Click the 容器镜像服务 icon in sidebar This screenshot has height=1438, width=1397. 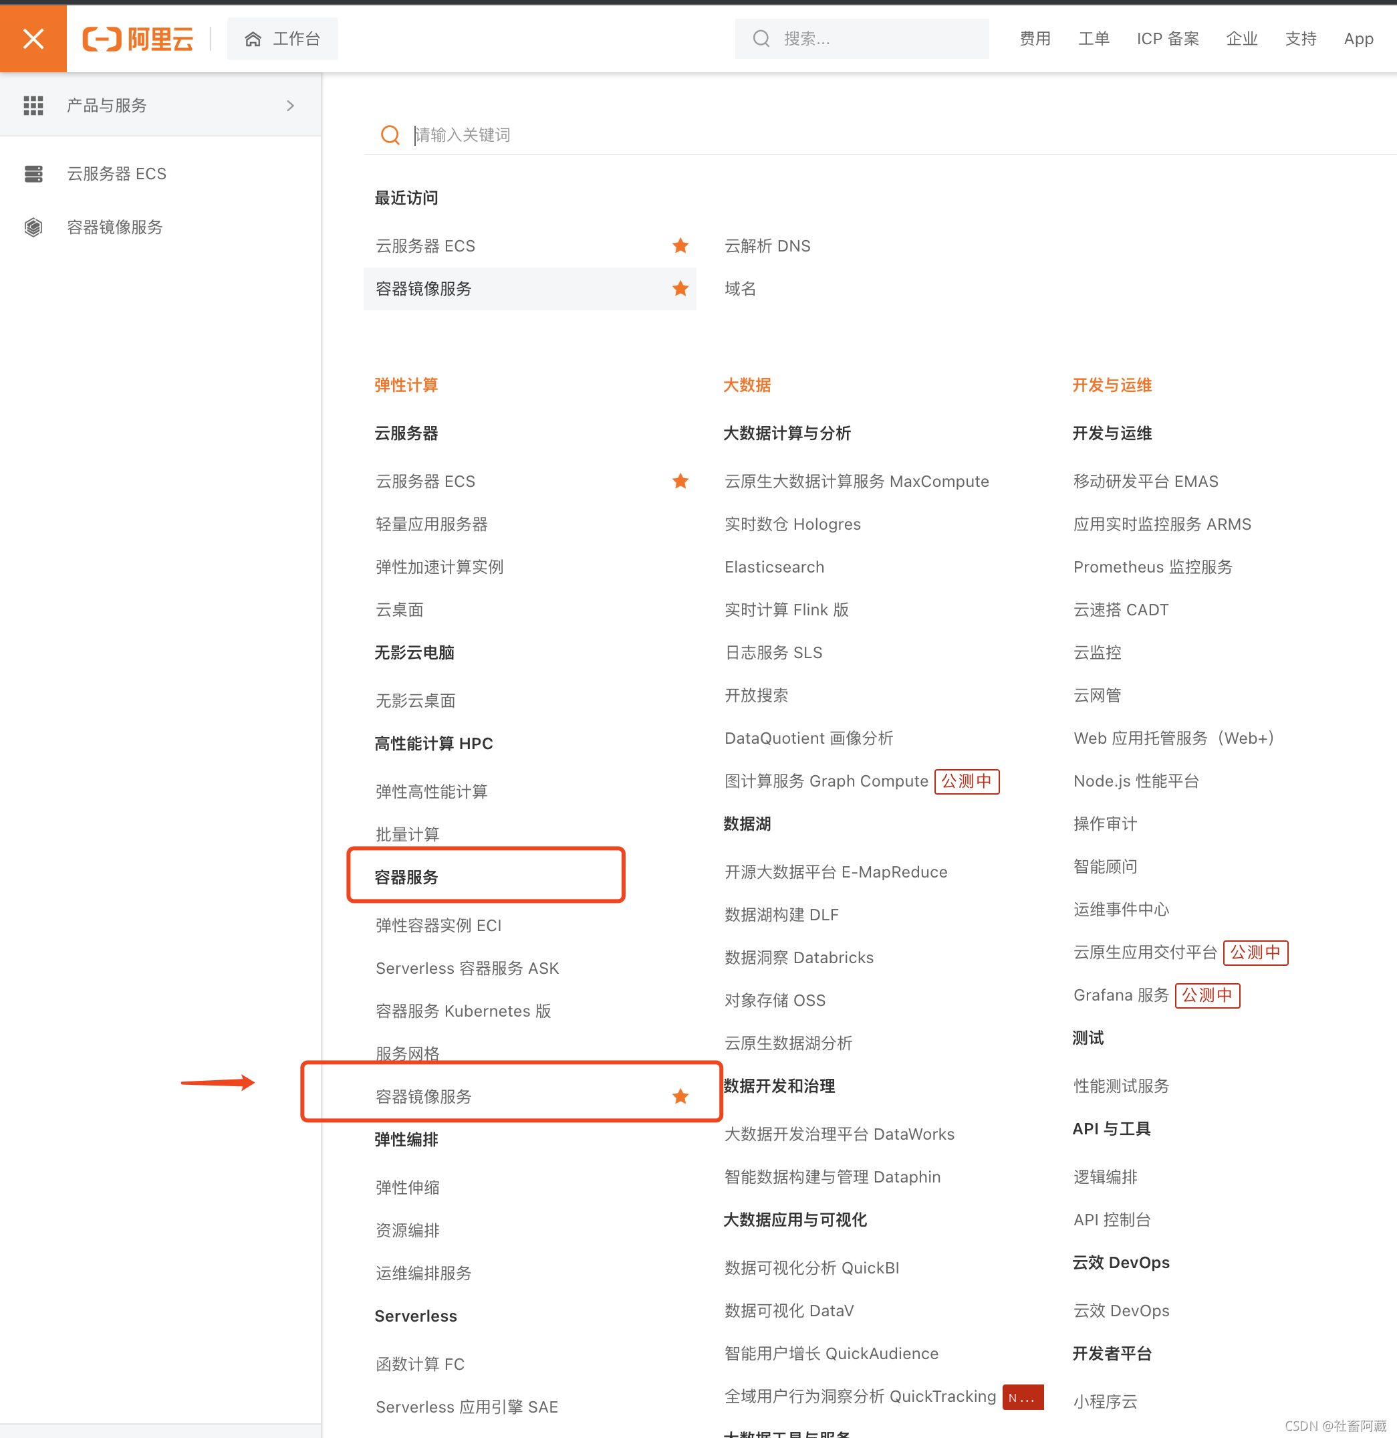point(33,227)
